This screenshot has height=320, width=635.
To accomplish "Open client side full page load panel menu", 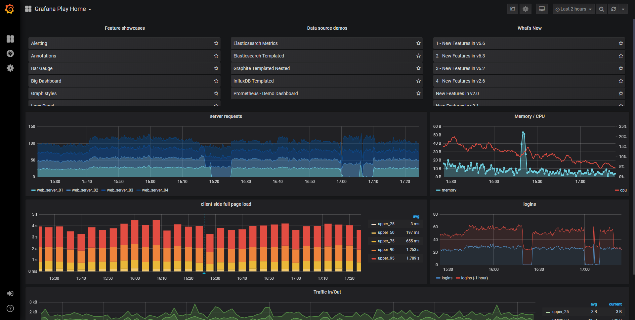I will pos(226,204).
